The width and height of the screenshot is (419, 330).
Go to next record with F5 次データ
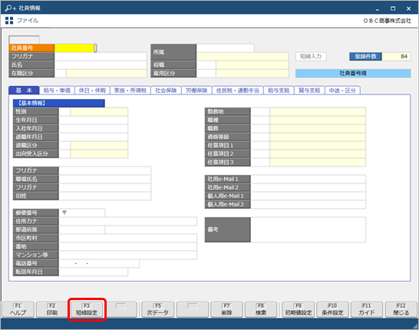click(x=157, y=310)
